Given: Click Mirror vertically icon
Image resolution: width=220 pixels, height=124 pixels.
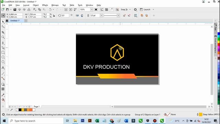Looking at the screenshot, I should [82, 15].
